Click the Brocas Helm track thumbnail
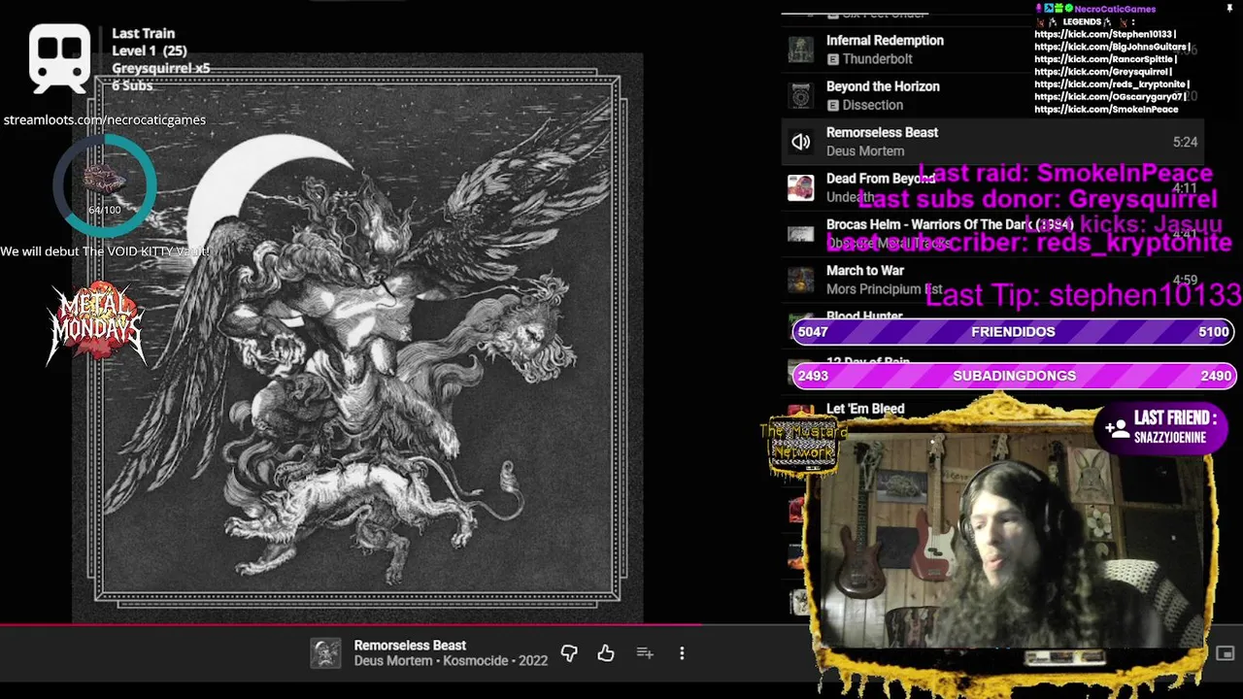Image resolution: width=1243 pixels, height=699 pixels. pyautogui.click(x=800, y=234)
